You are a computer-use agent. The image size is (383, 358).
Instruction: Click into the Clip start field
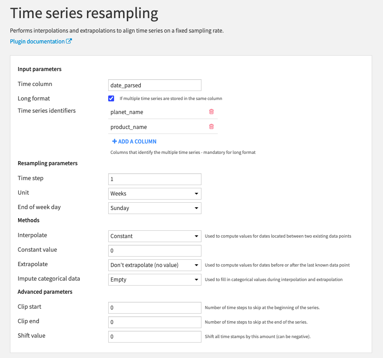[155, 308]
